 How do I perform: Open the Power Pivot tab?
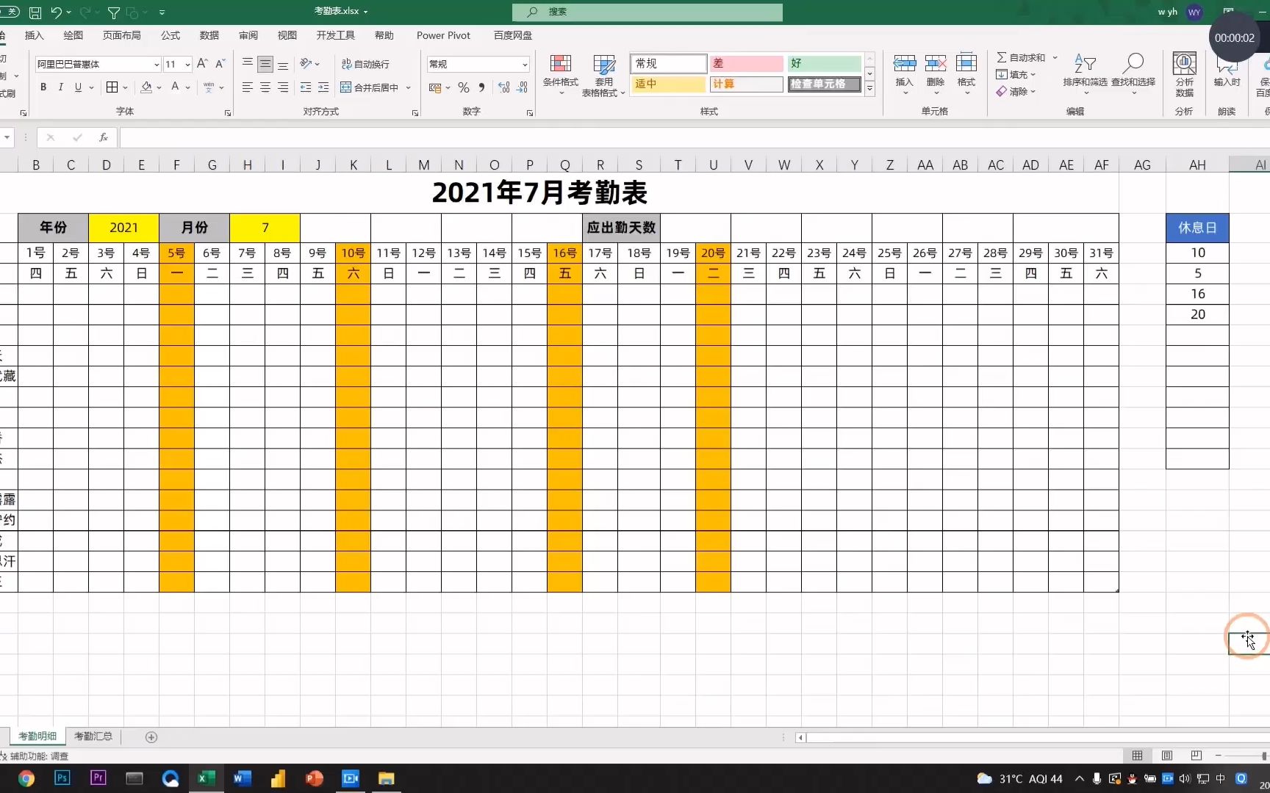[x=442, y=35]
